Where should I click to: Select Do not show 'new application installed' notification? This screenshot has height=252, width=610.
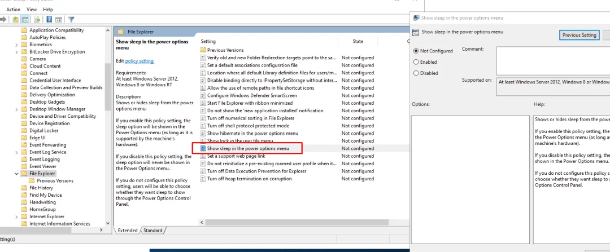[265, 110]
